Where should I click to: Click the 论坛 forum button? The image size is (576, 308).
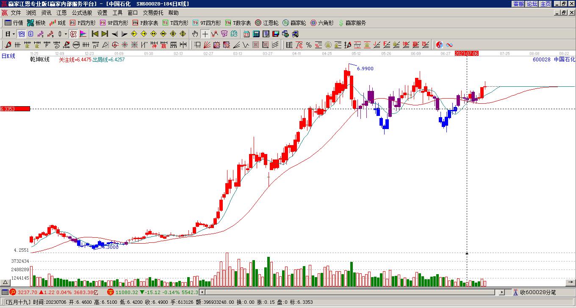532,3
